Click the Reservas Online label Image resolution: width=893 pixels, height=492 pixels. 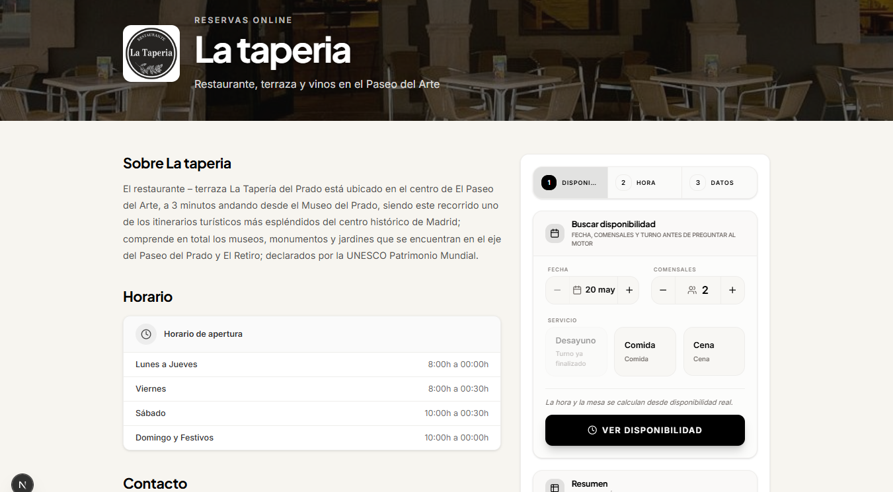click(243, 20)
